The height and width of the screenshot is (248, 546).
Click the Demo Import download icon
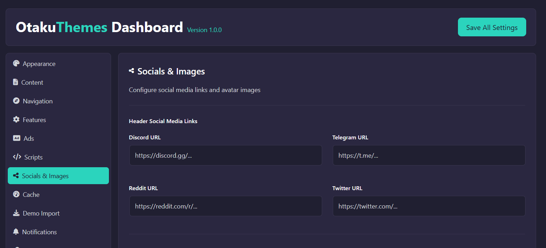[16, 213]
